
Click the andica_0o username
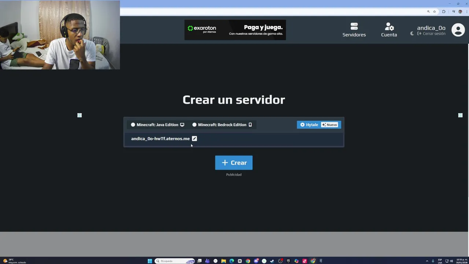(x=431, y=28)
